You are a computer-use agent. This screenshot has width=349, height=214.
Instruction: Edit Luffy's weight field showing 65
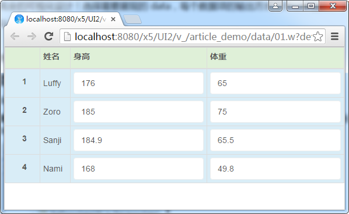(x=275, y=83)
